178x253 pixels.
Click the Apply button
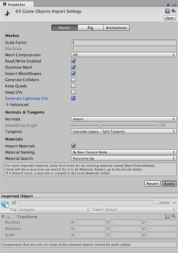pos(169,184)
